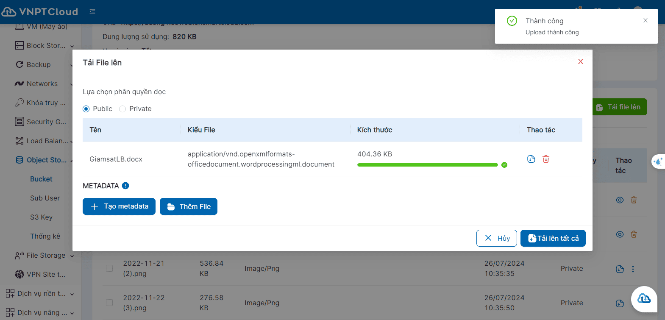This screenshot has height=320, width=665.
Task: Click the METADATA info icon
Action: click(125, 186)
